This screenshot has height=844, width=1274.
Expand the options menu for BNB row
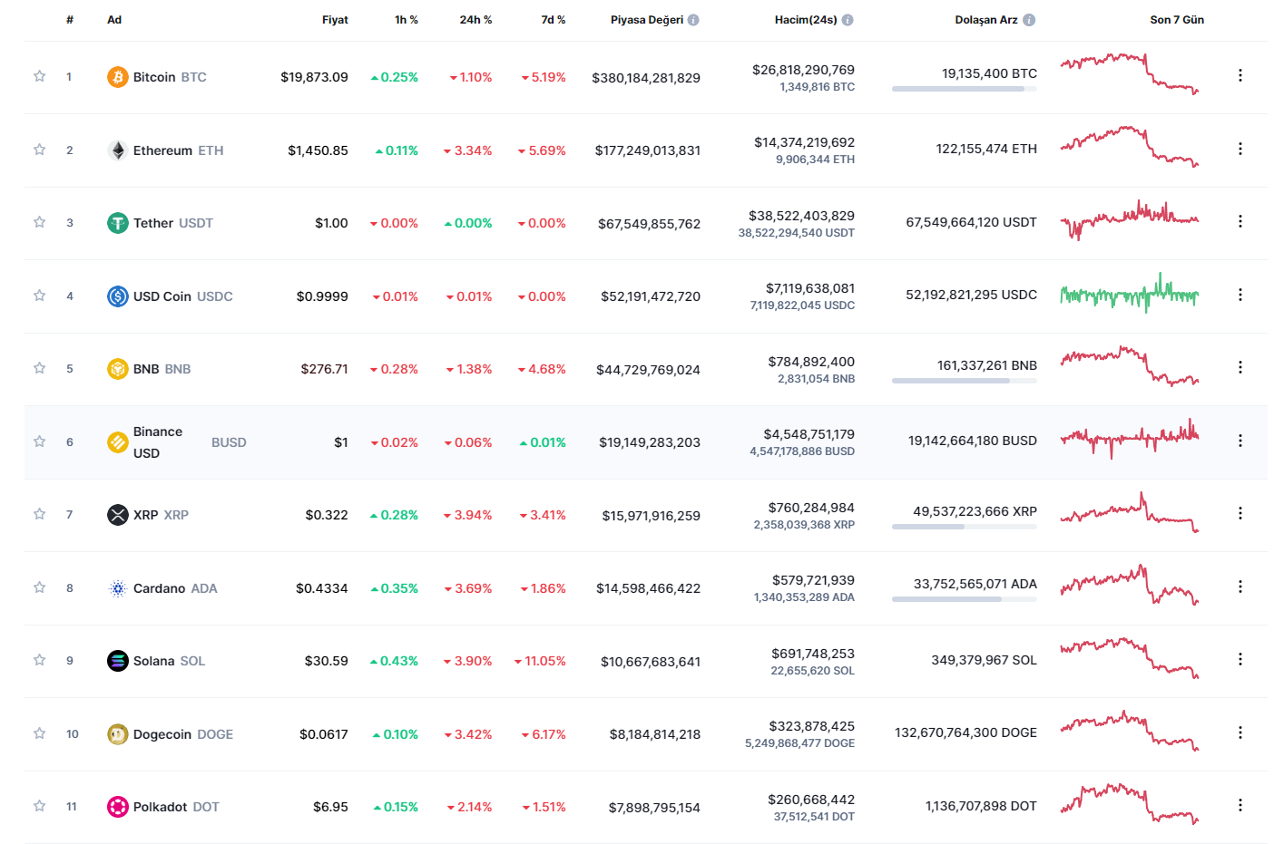click(1240, 367)
